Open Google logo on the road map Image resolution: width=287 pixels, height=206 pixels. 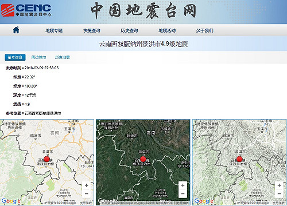coord(11,201)
